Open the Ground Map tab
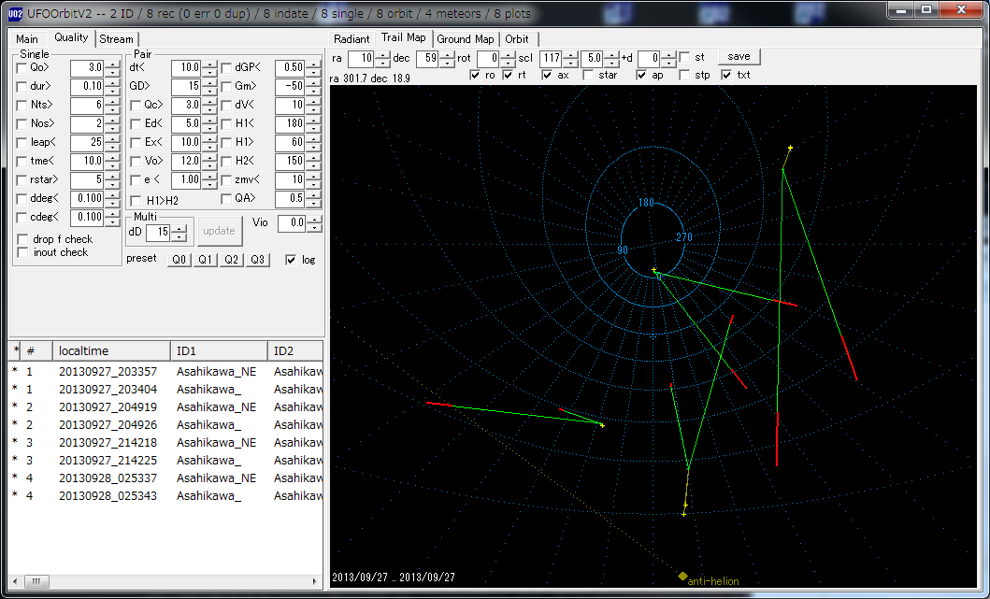 466,39
